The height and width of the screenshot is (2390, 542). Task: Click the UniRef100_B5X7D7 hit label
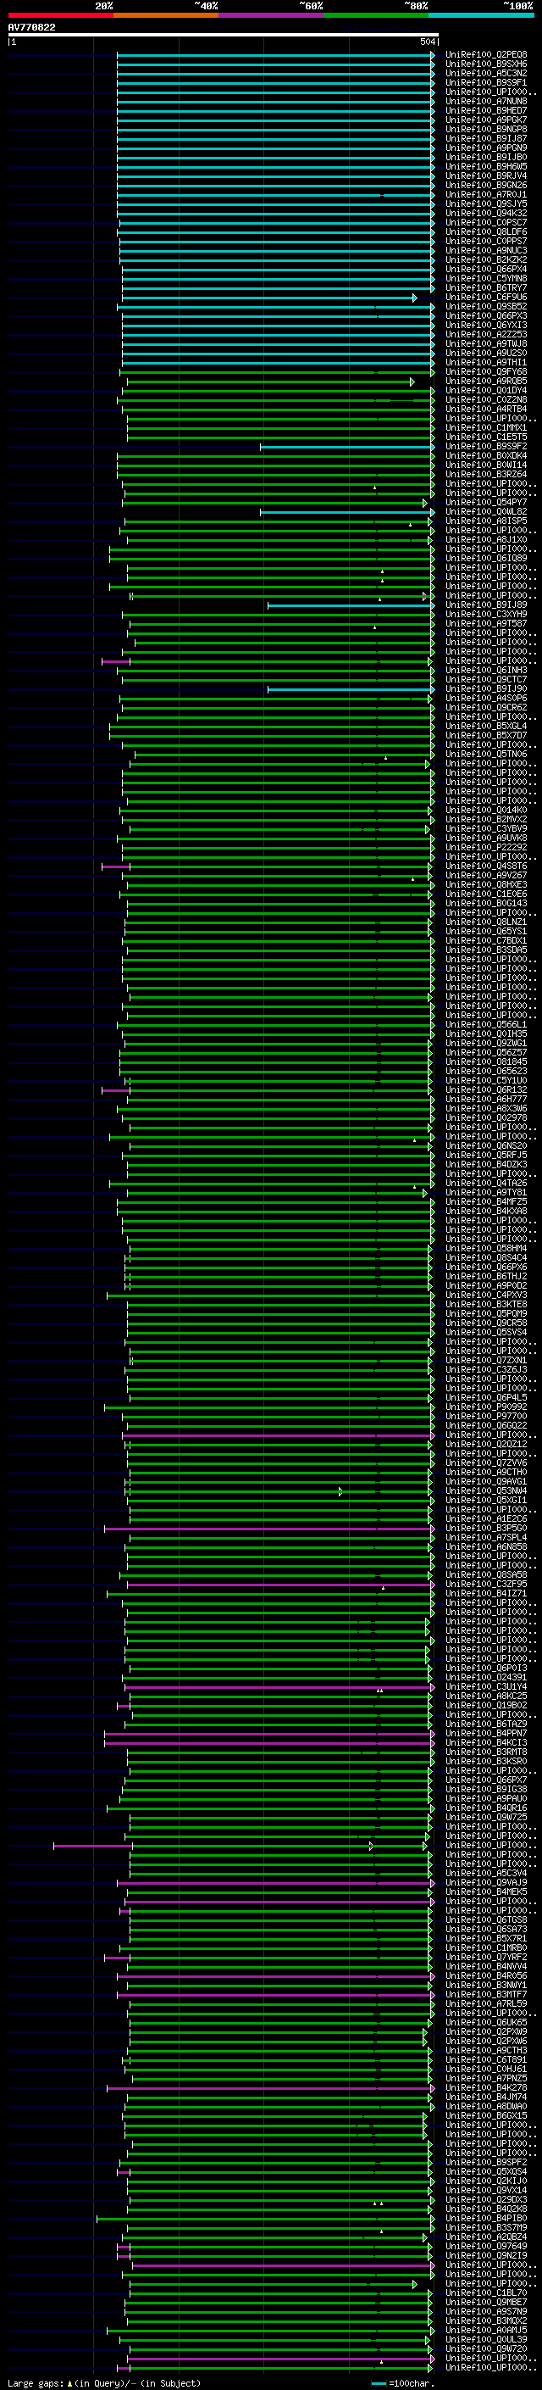click(485, 736)
